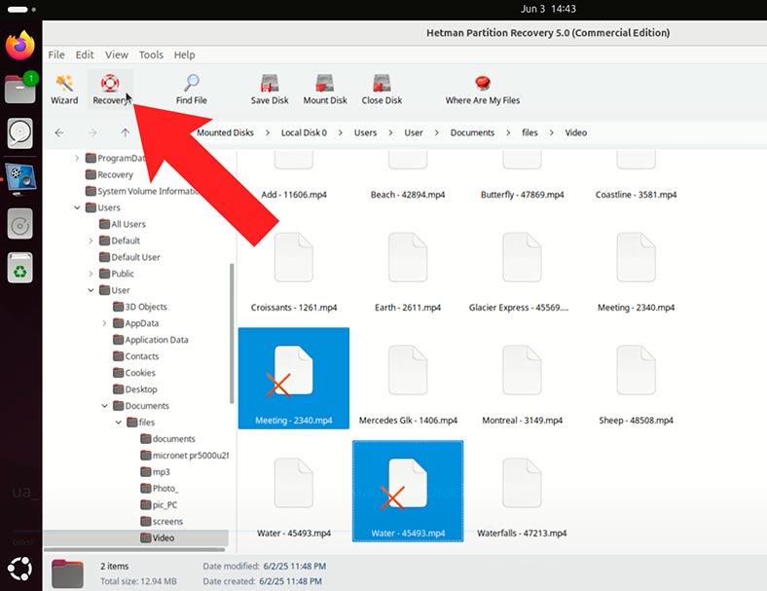Open the File menu
This screenshot has width=767, height=591.
[56, 55]
